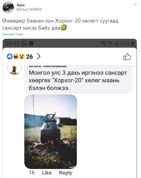Click the WhatsApp status bar icon
141x178 pixels.
coord(24,44)
